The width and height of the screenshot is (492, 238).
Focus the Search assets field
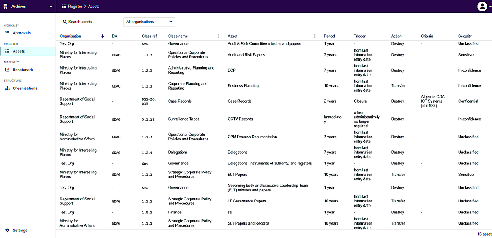click(80, 22)
